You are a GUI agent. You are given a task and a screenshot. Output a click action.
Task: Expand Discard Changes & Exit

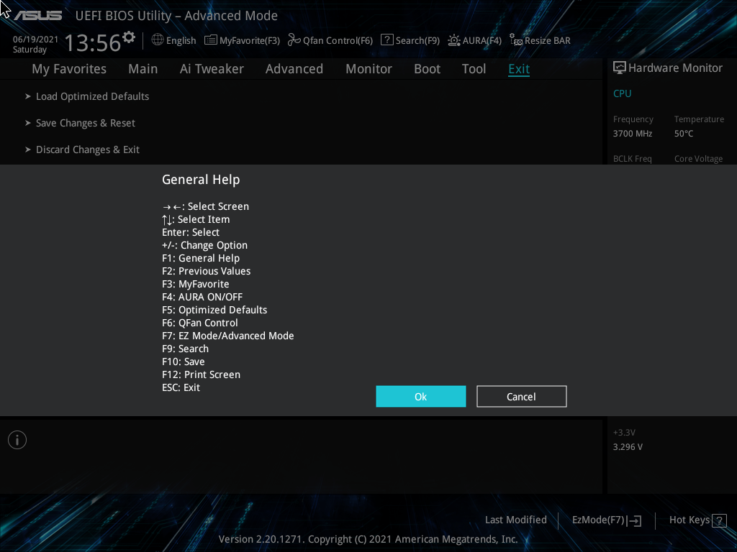88,149
